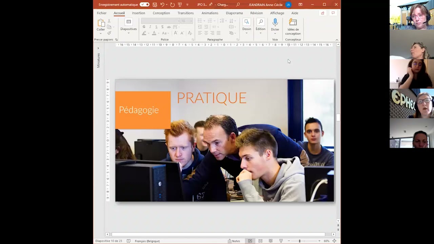Open the Animations tab
The height and width of the screenshot is (244, 434).
[x=210, y=13]
